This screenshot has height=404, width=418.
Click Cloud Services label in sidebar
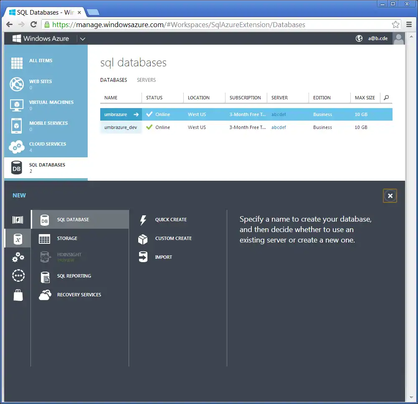point(48,144)
